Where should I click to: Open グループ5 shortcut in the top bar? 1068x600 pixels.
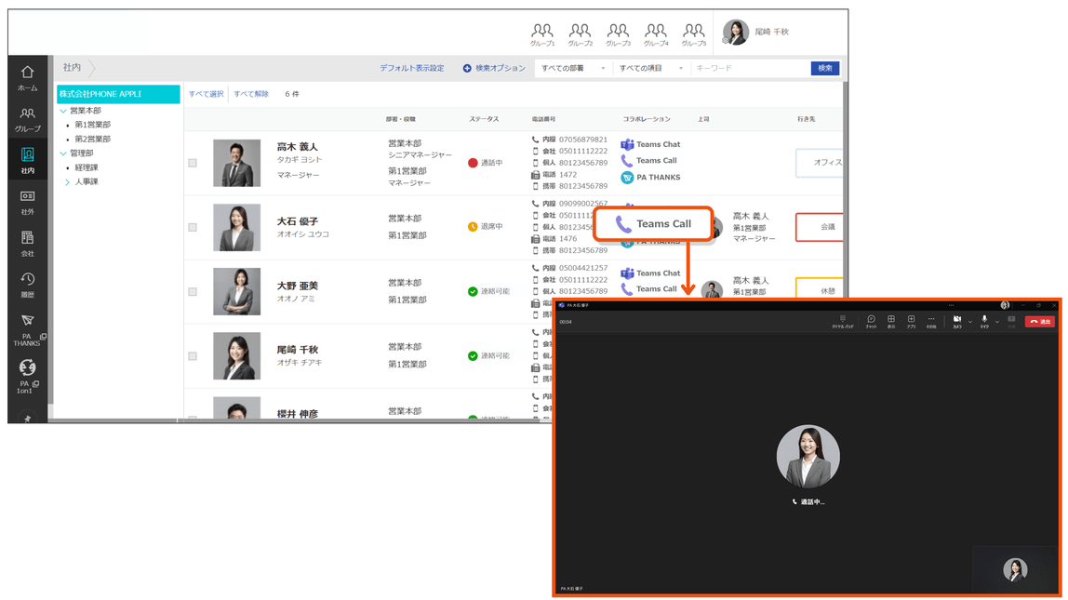[x=694, y=34]
